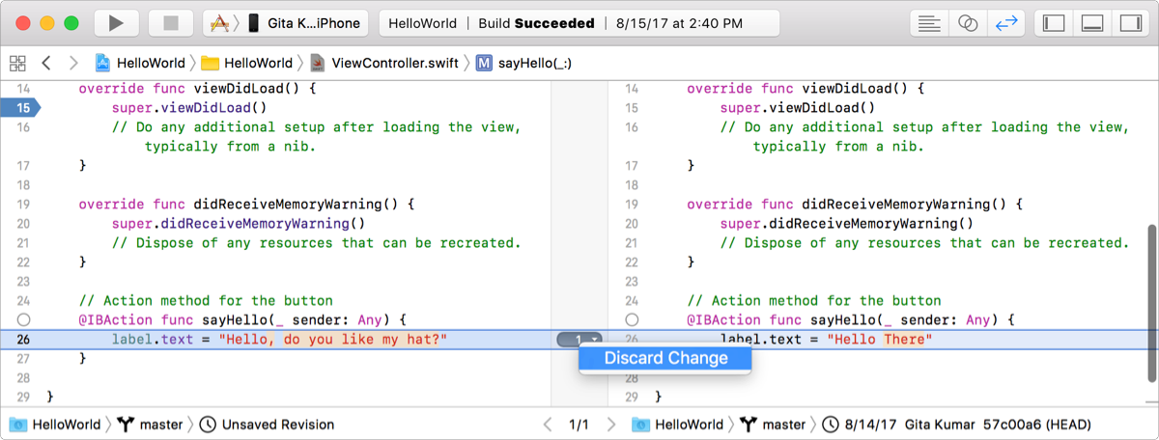Image resolution: width=1159 pixels, height=440 pixels.
Task: Toggle the Debug area panel
Action: [1091, 23]
